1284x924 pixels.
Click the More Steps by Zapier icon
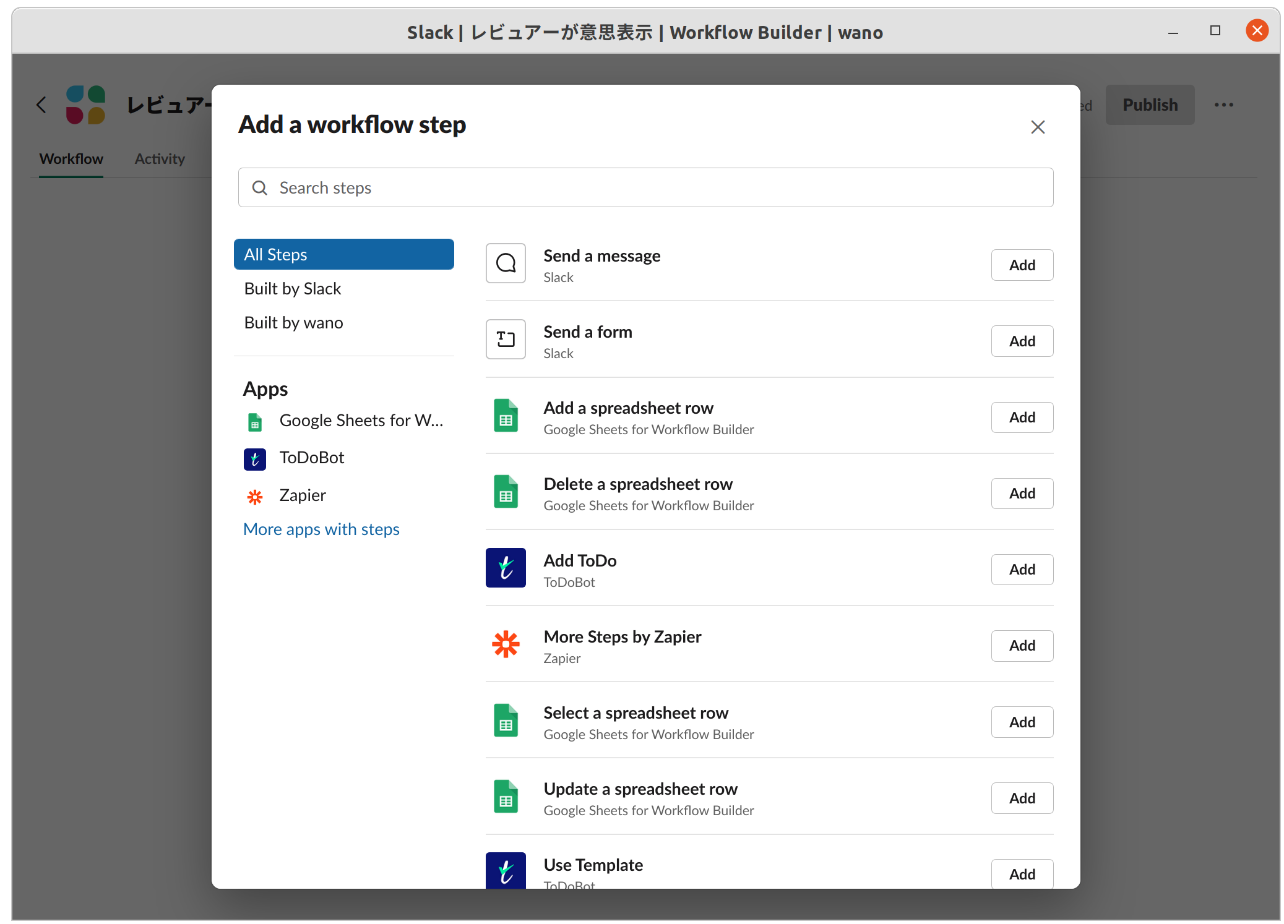(506, 644)
